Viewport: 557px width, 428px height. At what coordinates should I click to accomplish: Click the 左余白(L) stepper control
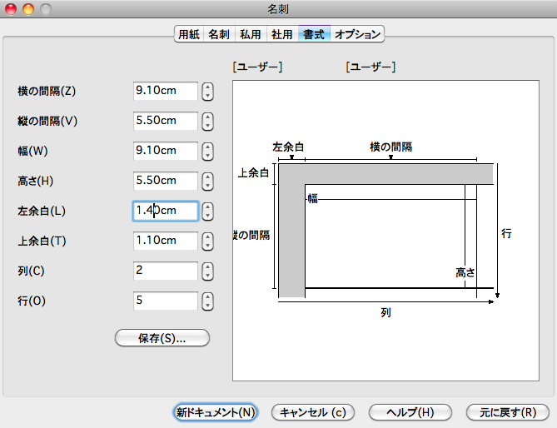point(208,211)
